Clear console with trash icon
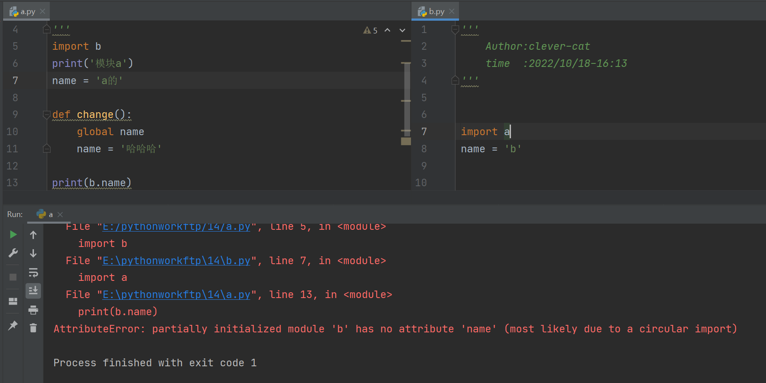766x383 pixels. point(33,328)
